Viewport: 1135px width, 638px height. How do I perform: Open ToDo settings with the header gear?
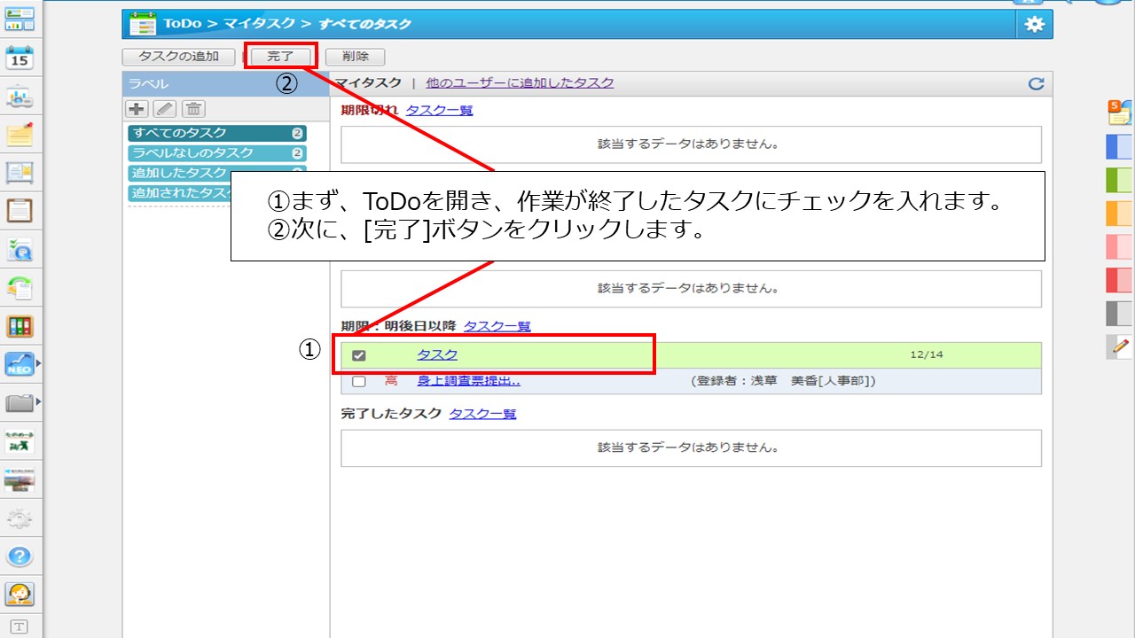(x=1034, y=25)
